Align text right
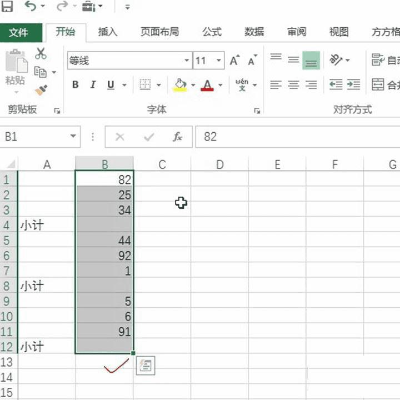 coord(311,84)
